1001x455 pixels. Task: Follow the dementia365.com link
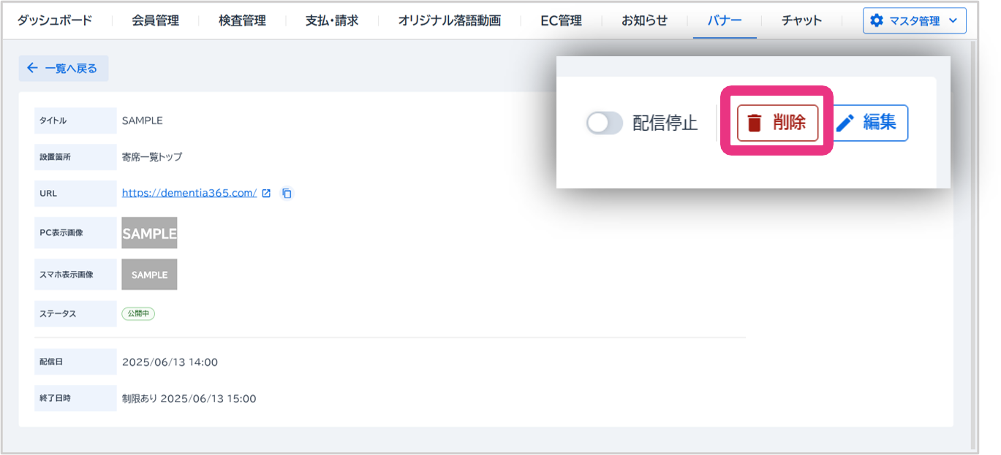coord(189,194)
